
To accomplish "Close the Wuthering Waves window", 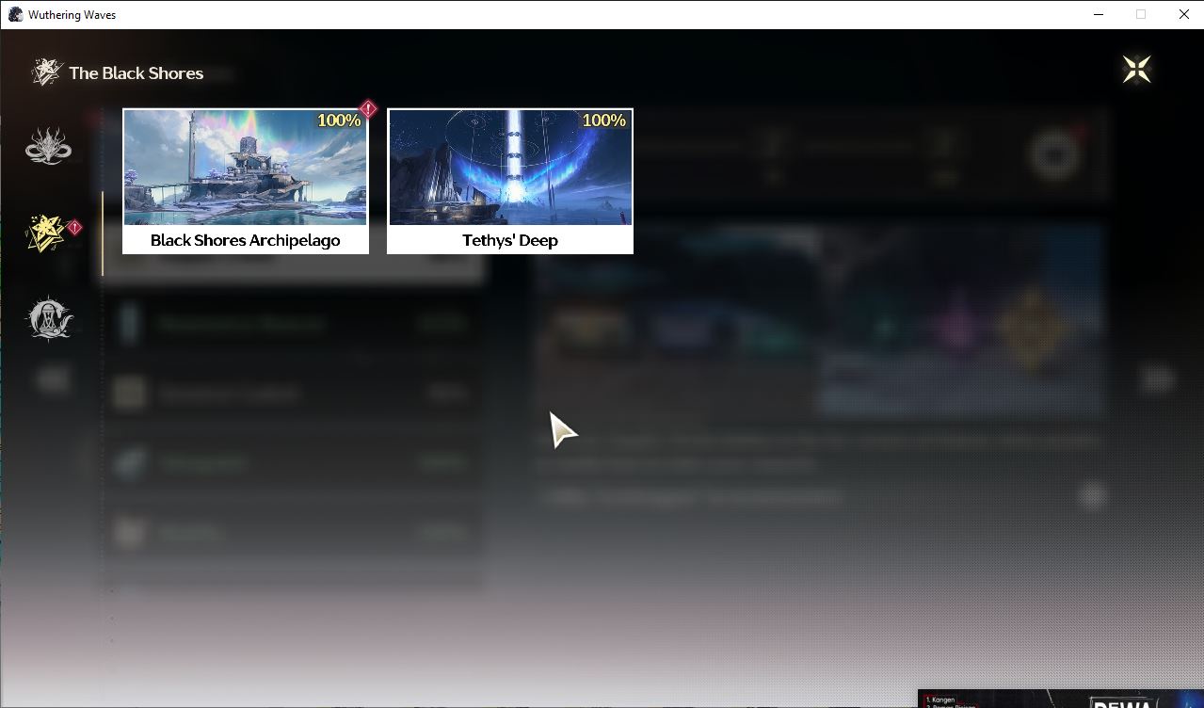I will coord(1183,14).
